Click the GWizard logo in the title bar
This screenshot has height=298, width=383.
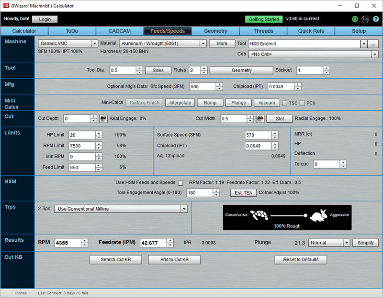pyautogui.click(x=6, y=6)
